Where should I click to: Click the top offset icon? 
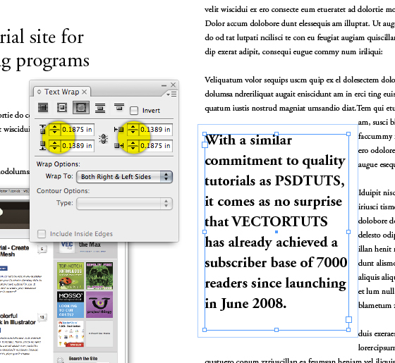(x=42, y=130)
